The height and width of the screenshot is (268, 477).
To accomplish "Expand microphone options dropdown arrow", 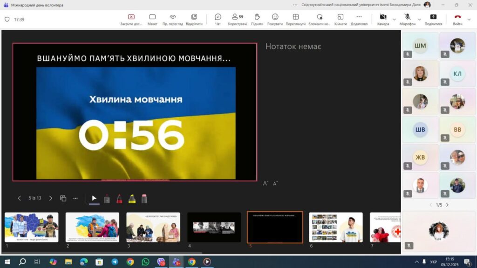I will pyautogui.click(x=419, y=20).
